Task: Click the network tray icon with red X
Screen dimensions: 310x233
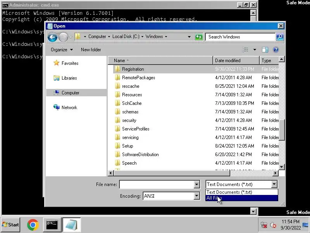Action: point(264,225)
